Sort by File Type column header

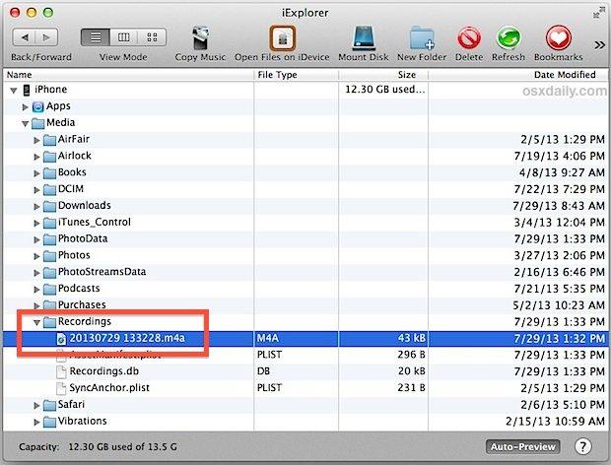click(277, 74)
